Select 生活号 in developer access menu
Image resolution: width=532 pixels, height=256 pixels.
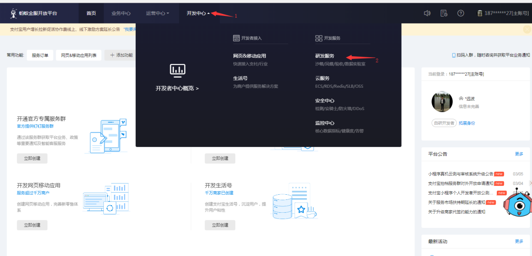click(x=240, y=78)
